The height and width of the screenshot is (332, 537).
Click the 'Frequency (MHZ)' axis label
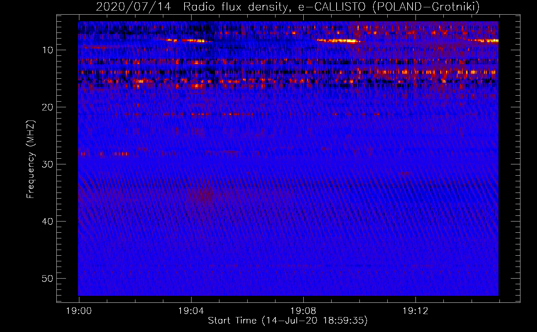pos(31,159)
